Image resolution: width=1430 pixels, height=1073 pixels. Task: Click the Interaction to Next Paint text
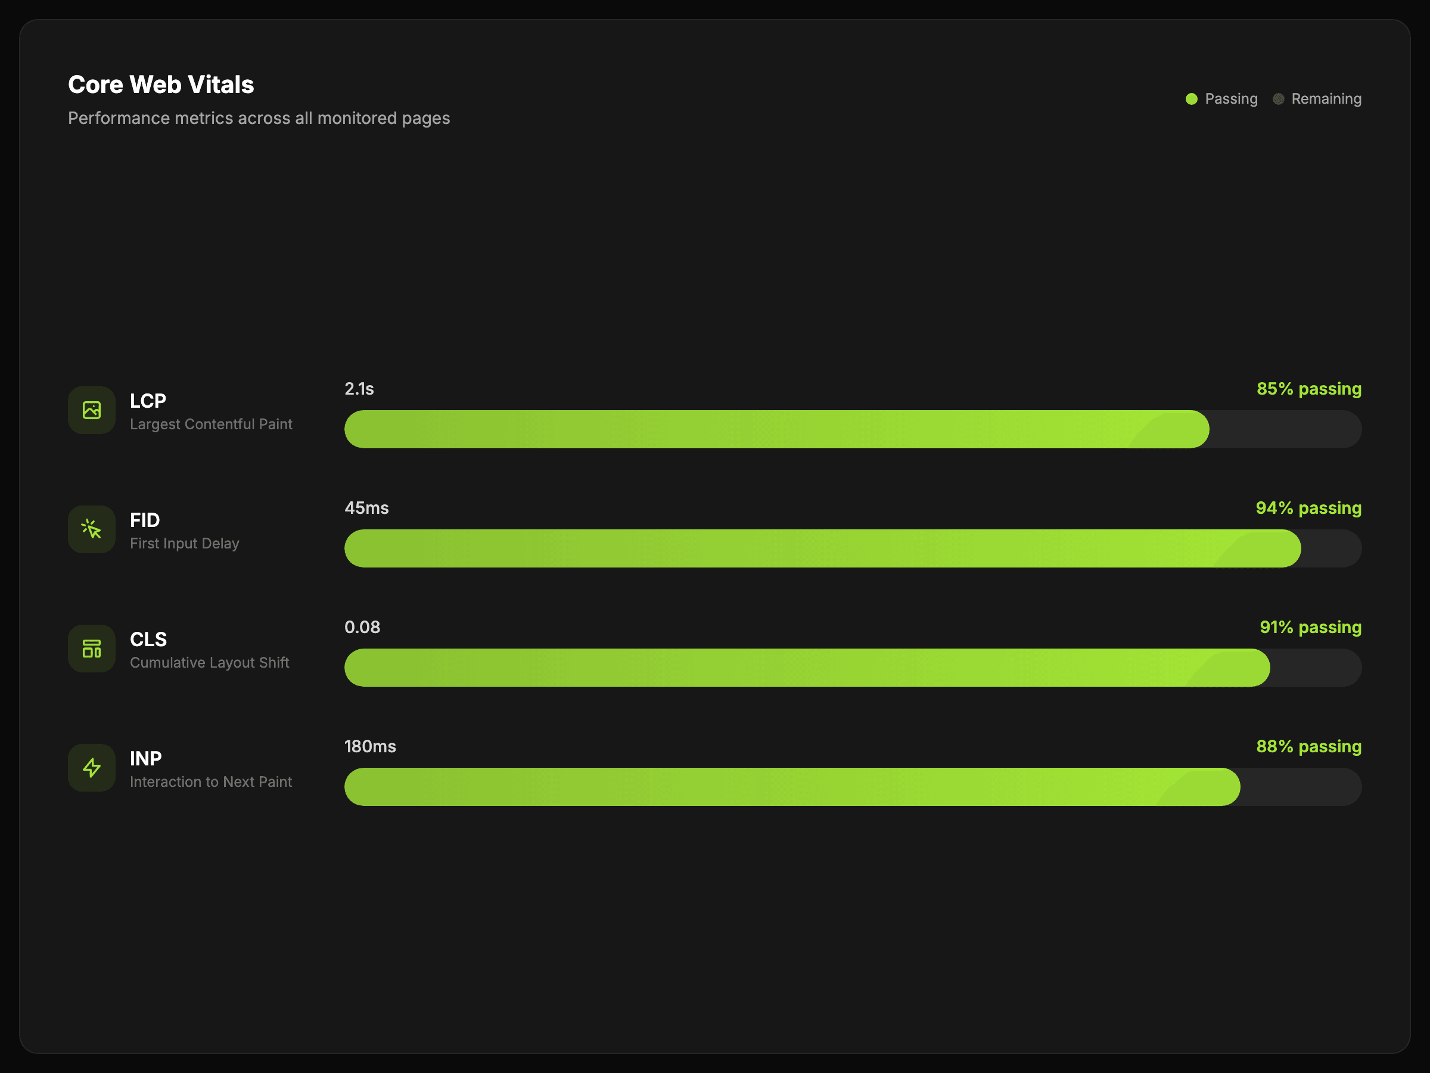coord(211,782)
